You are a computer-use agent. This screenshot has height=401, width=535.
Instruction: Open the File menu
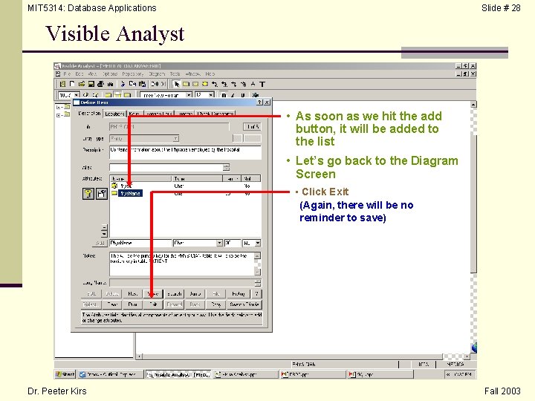tap(67, 74)
